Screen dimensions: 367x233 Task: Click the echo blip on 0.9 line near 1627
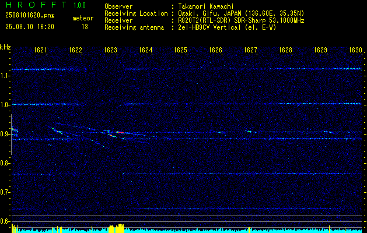(249, 132)
